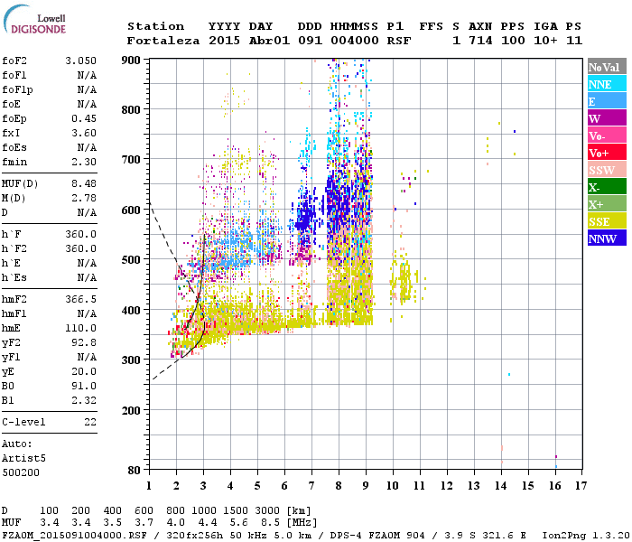Click the yE value 20.0
Viewport: 632px width, 542px height.
click(x=84, y=372)
